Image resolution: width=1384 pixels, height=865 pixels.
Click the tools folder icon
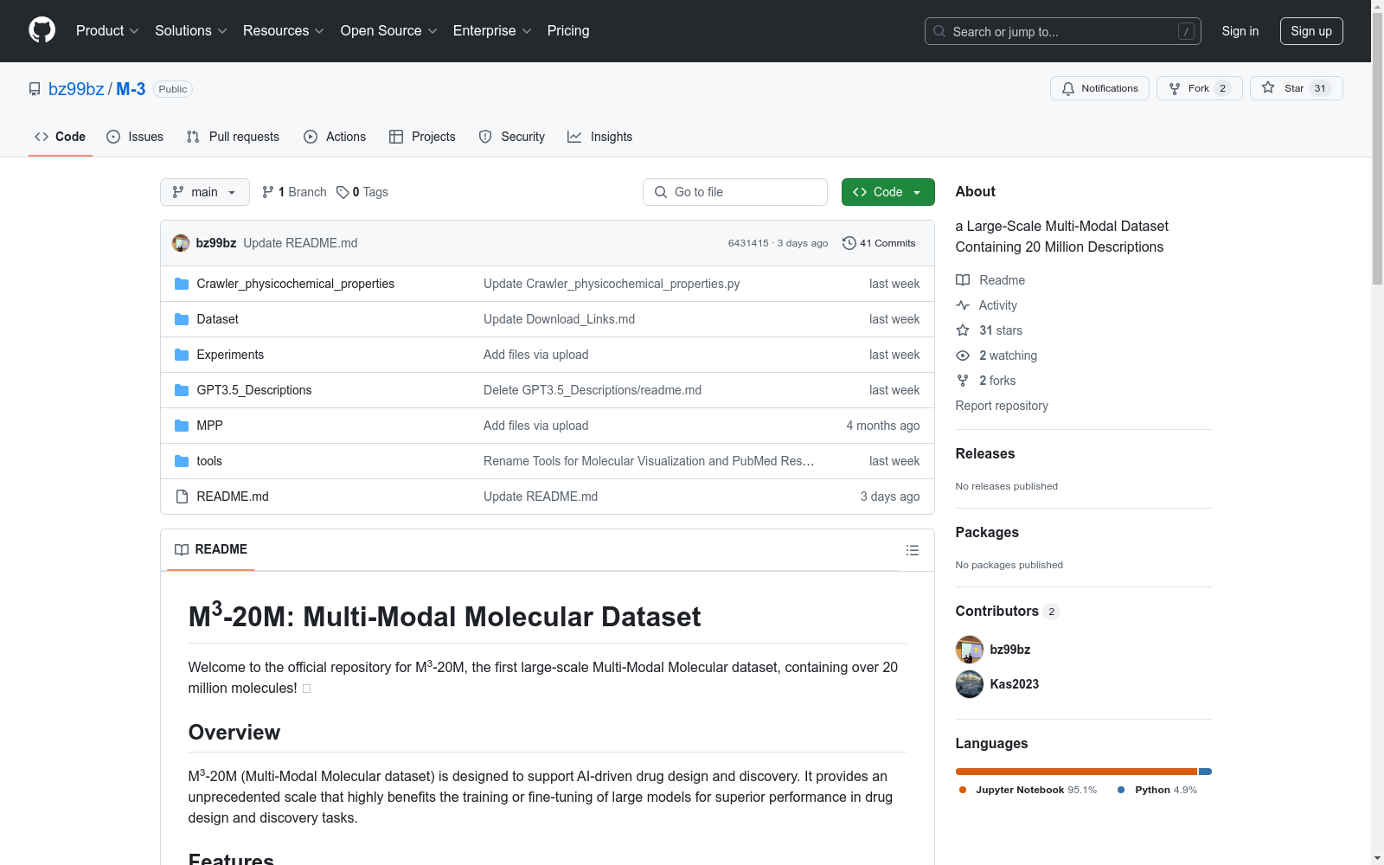click(182, 461)
